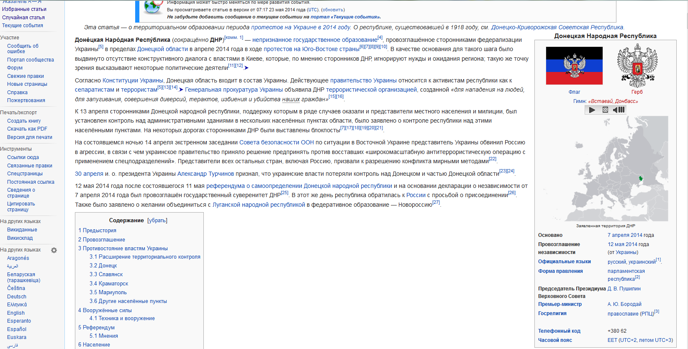Open Конституции Украины link
This screenshot has width=688, height=349.
[133, 80]
